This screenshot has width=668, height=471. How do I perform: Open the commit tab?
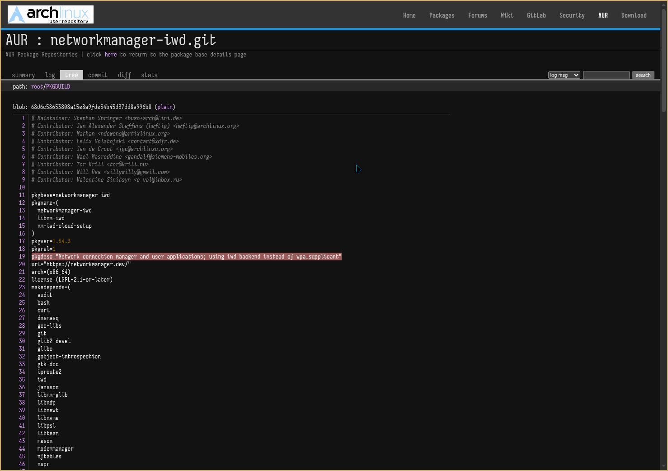[98, 75]
